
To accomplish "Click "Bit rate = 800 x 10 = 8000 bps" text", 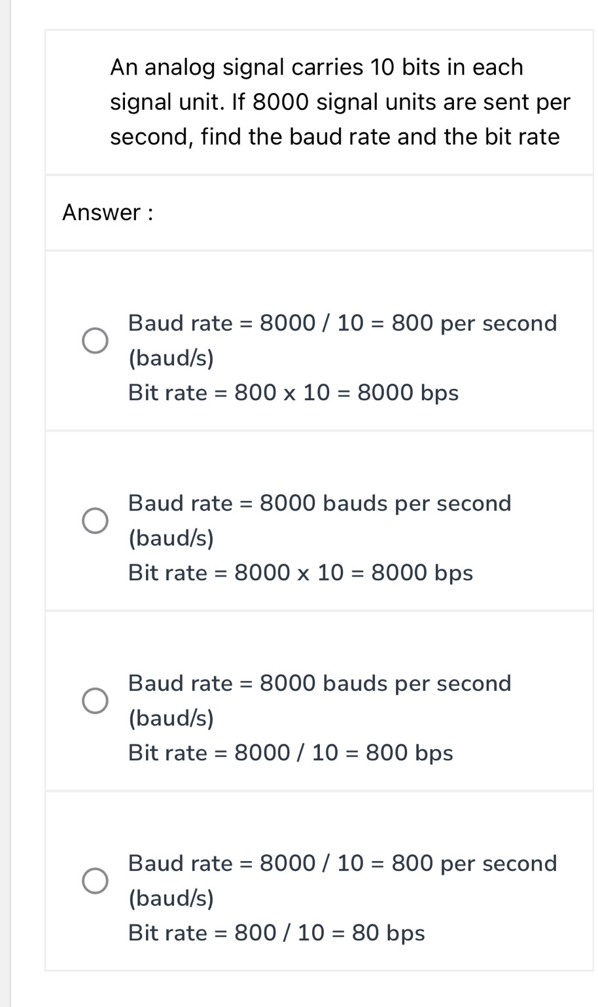I will [293, 393].
